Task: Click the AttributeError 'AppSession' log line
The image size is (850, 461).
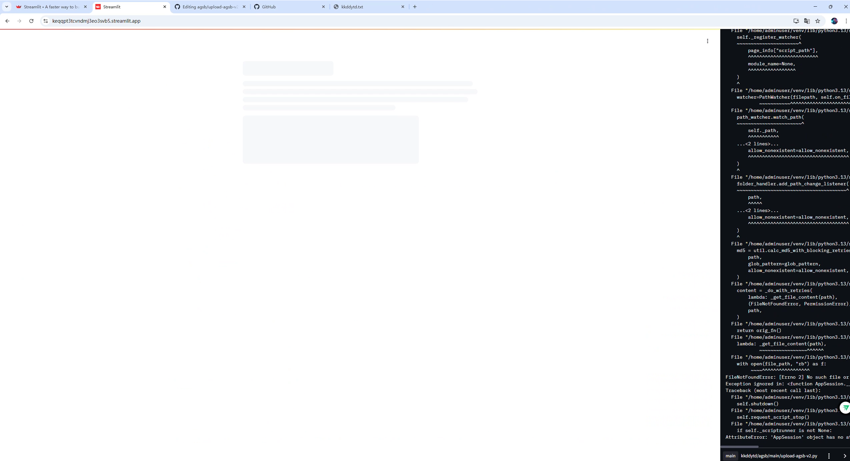Action: click(787, 437)
